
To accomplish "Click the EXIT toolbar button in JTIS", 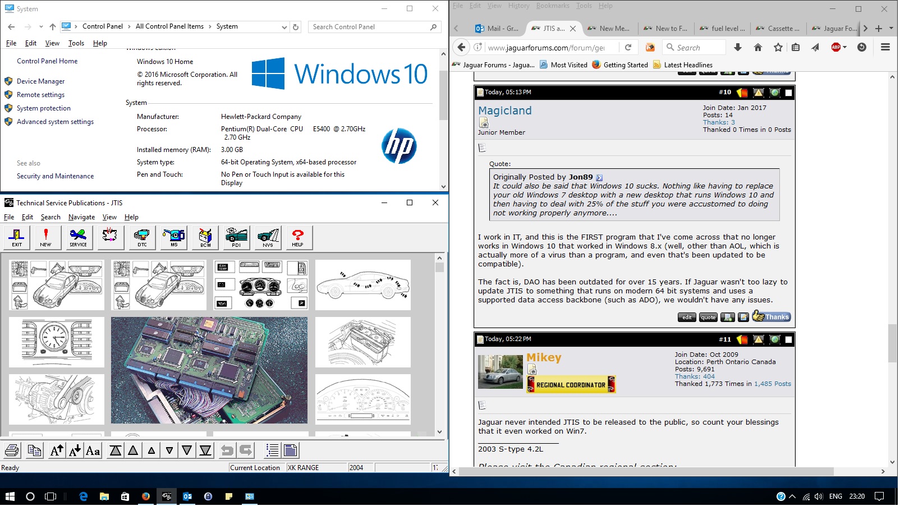I will pyautogui.click(x=17, y=237).
